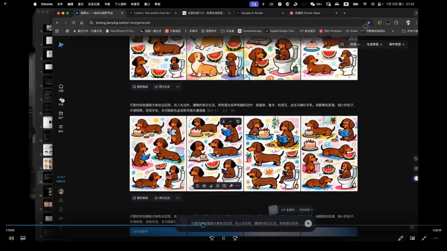Click the search magnifier in filter bar
This screenshot has width=447, height=251.
click(x=342, y=44)
